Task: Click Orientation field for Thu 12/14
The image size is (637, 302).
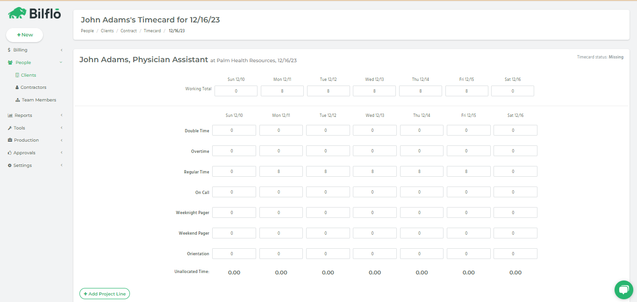Action: (422, 254)
